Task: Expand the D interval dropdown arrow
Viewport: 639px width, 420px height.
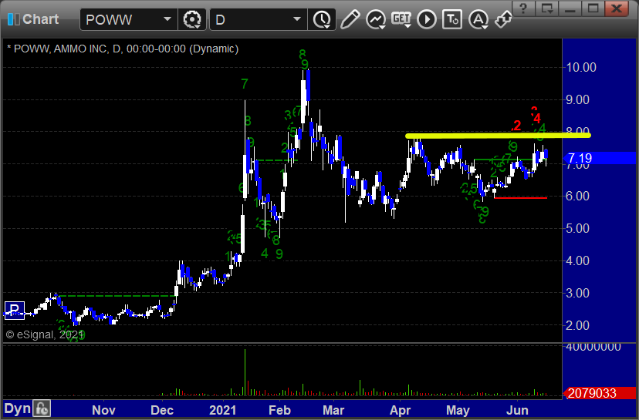Action: click(x=297, y=19)
